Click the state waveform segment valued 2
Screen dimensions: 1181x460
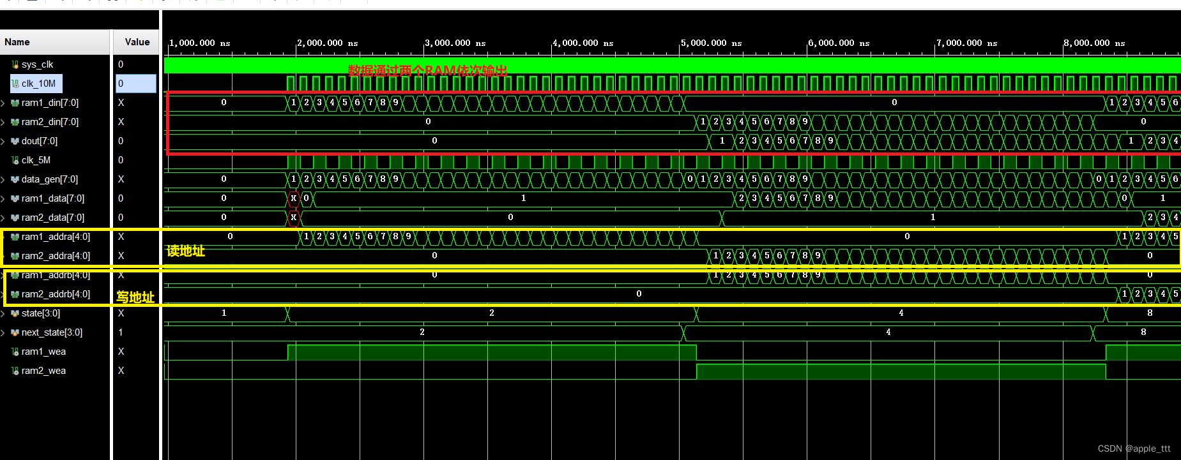492,313
